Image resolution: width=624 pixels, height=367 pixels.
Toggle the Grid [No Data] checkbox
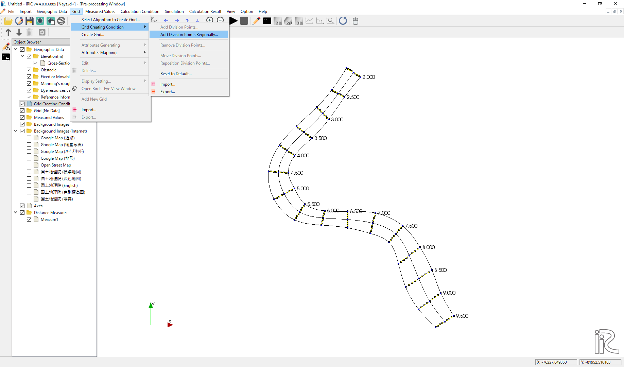(x=22, y=111)
